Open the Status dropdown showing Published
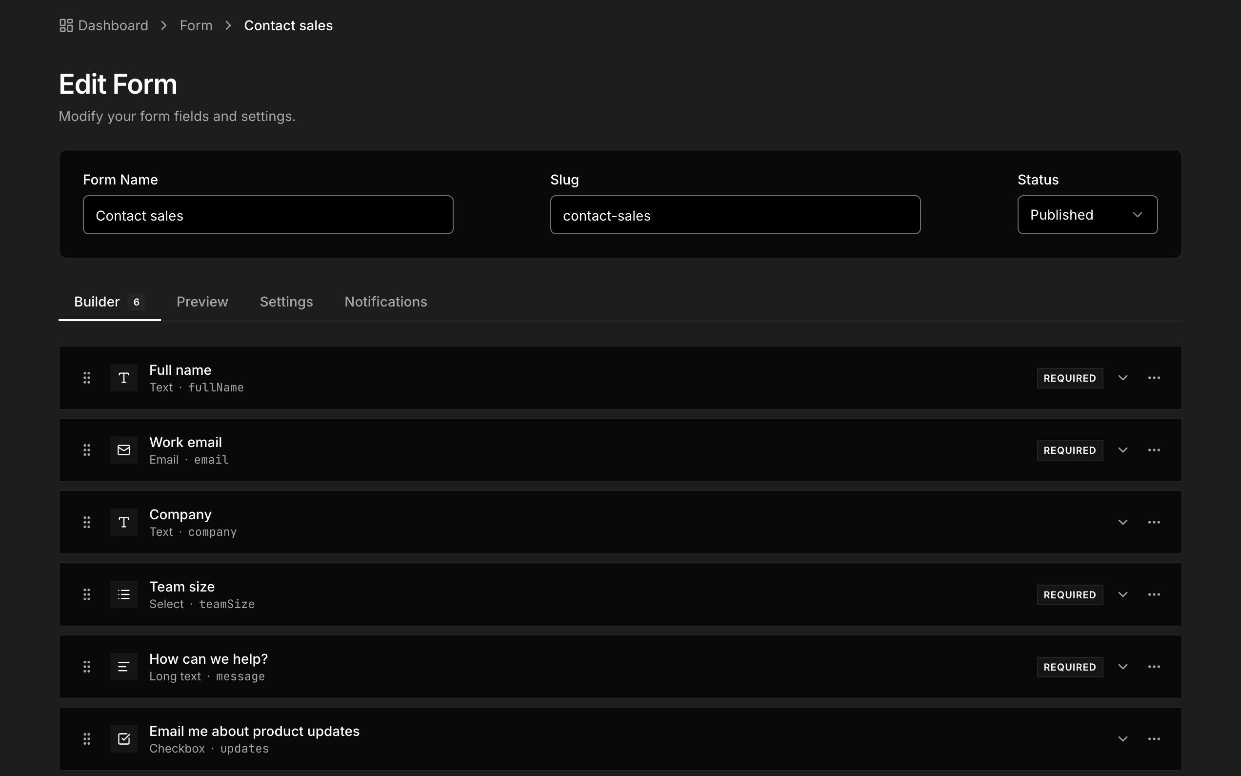Image resolution: width=1241 pixels, height=776 pixels. point(1087,215)
